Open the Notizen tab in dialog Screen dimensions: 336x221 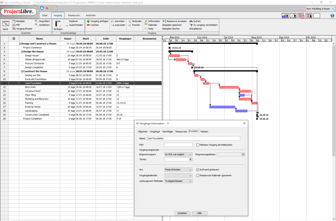pyautogui.click(x=204, y=132)
